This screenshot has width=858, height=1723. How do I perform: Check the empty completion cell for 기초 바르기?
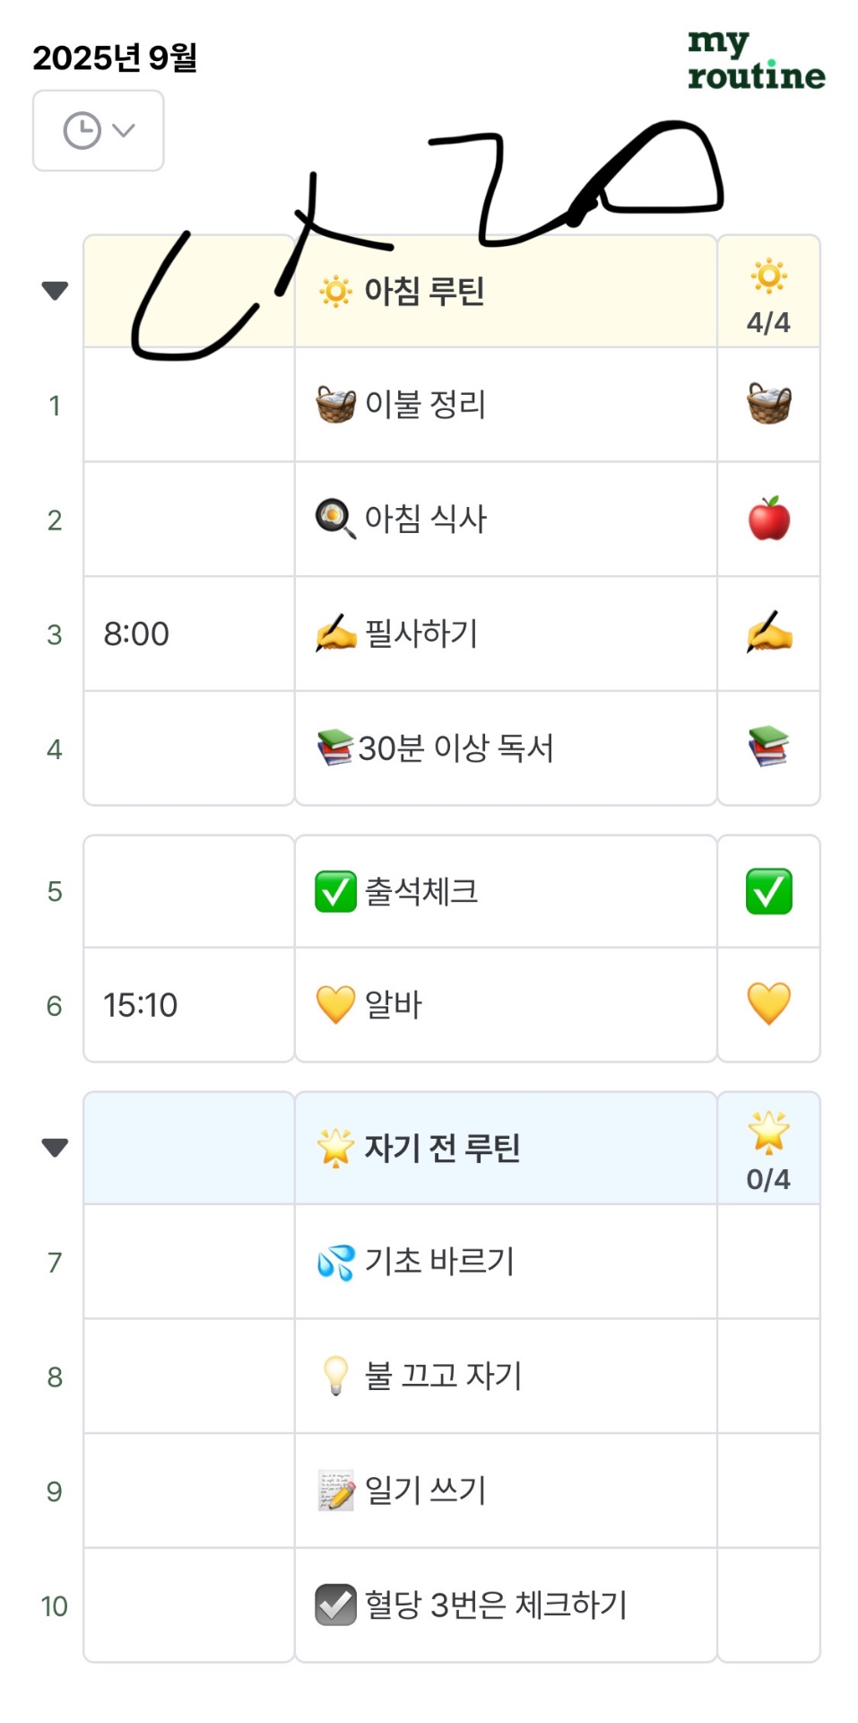[768, 1262]
